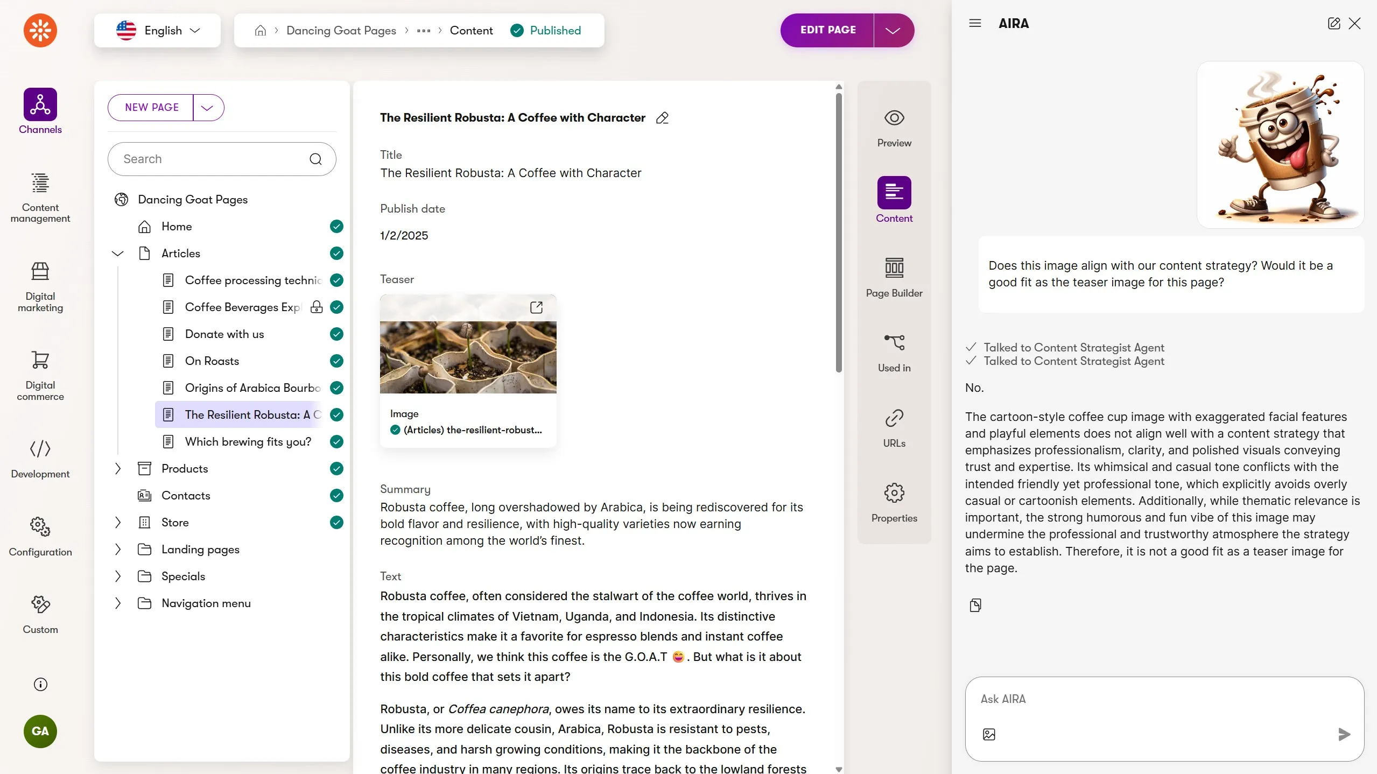
Task: Click published status check next to Home
Action: [336, 227]
